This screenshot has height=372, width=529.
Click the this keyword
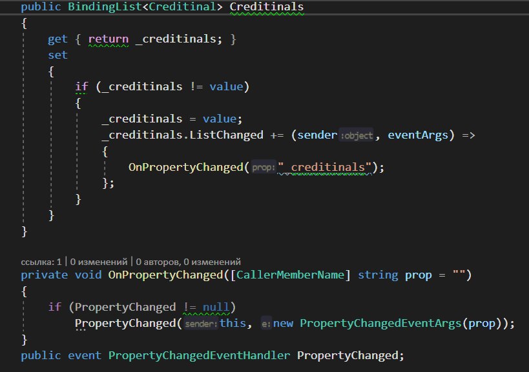233,323
